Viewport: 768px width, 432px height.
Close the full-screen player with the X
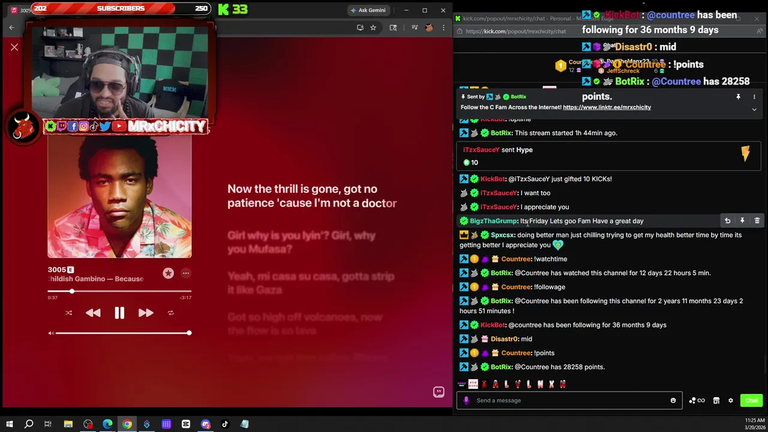[x=14, y=47]
